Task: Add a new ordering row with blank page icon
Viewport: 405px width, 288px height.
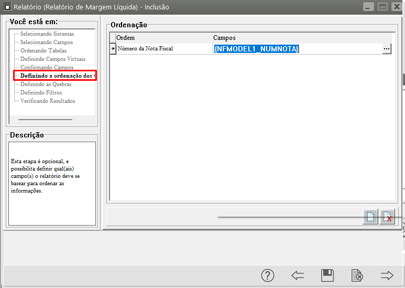Action: pyautogui.click(x=370, y=217)
